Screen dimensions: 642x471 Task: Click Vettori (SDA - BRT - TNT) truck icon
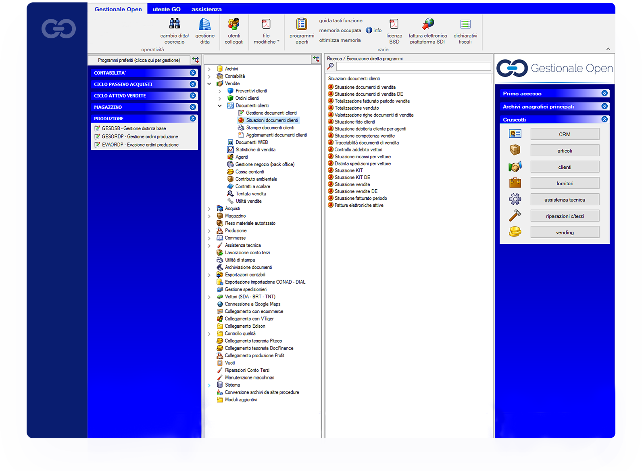(220, 297)
